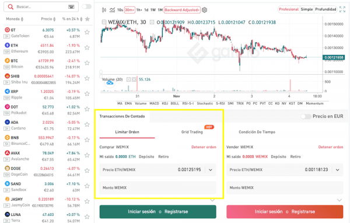350x223 pixels.
Task: Toggle the switch beside search box
Action: 86,6
